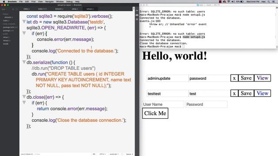278x156 pixels.
Task: Toggle lint status circle in status bar
Action: click(x=122, y=154)
